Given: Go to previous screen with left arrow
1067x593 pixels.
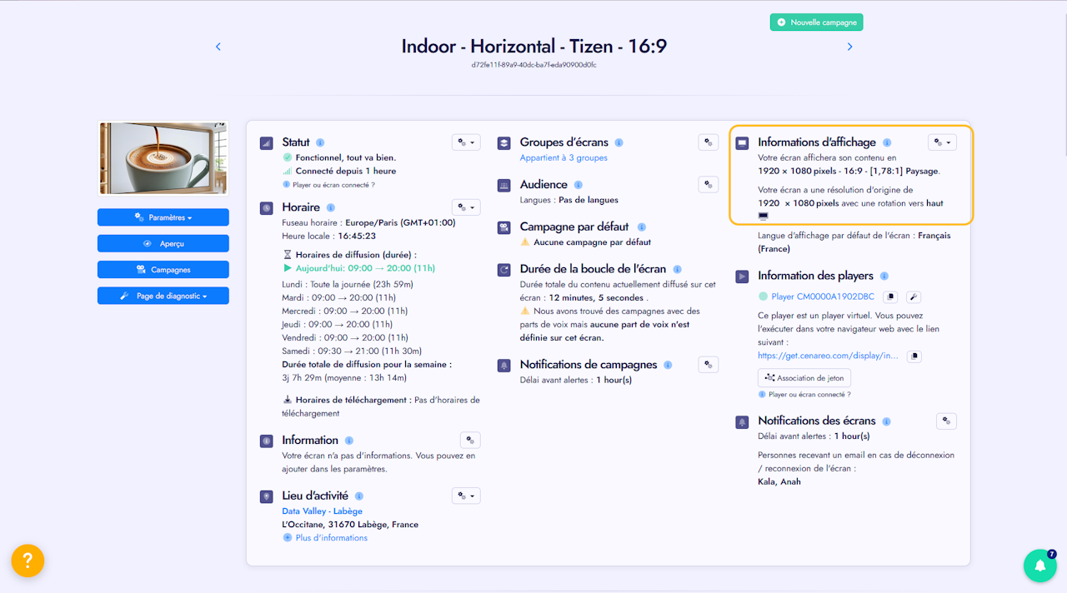Looking at the screenshot, I should coord(218,47).
